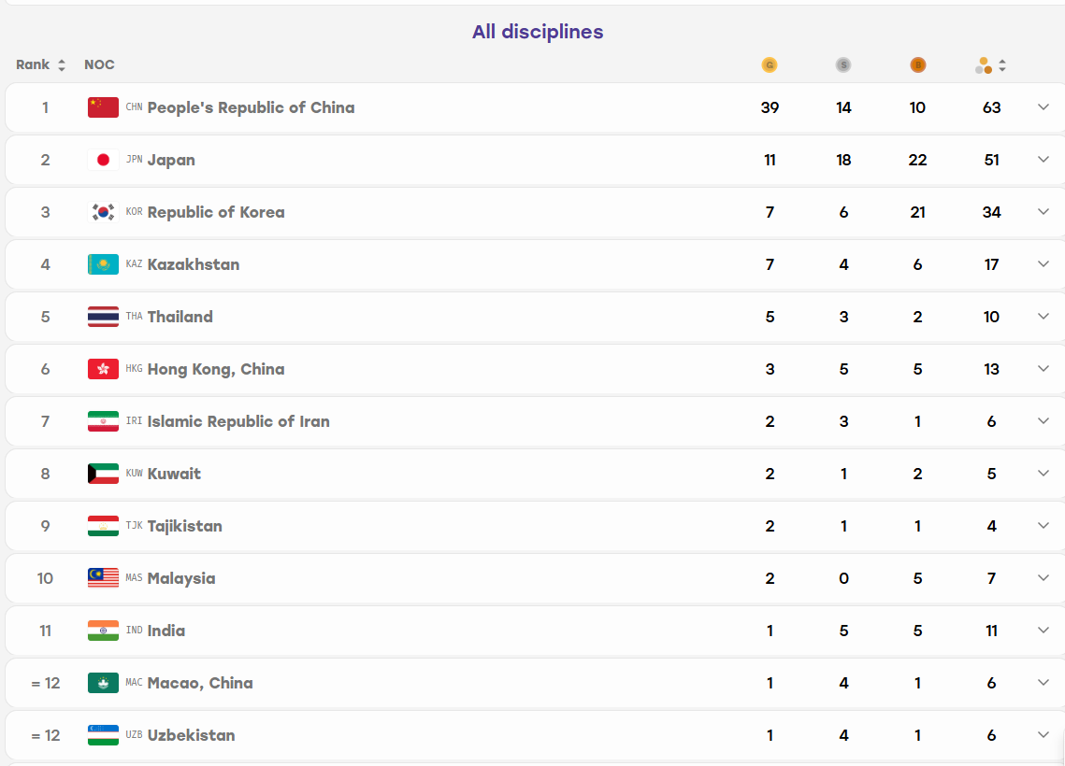Click the Rank column header label

click(33, 65)
